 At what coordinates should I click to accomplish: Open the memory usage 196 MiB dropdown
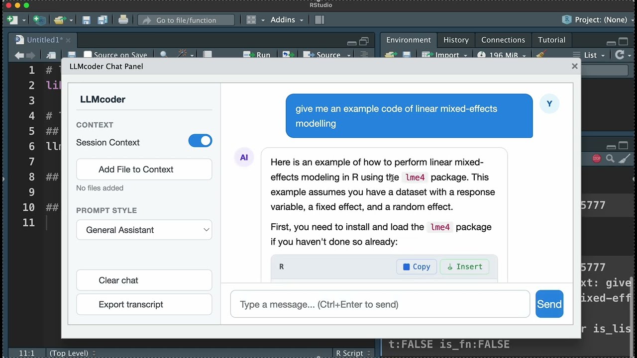point(502,55)
